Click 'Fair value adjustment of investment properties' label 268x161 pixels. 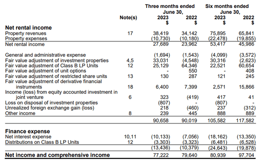coord(57,61)
